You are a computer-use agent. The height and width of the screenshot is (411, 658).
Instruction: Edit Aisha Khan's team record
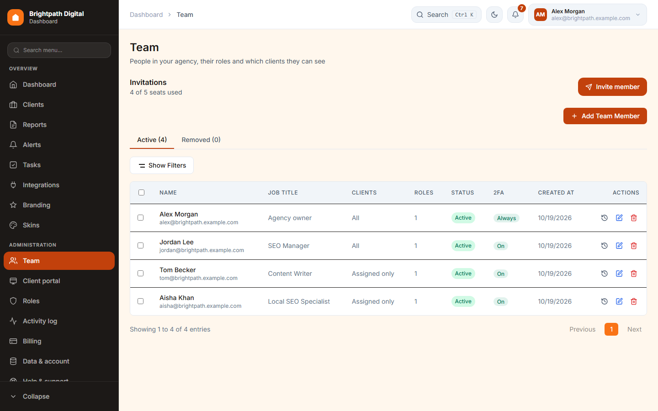(x=619, y=301)
